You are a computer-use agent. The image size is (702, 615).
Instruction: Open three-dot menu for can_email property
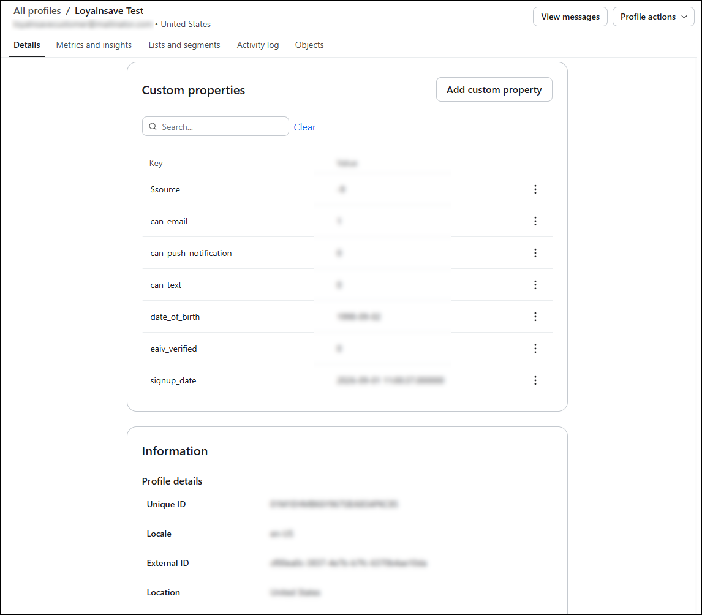pyautogui.click(x=535, y=221)
